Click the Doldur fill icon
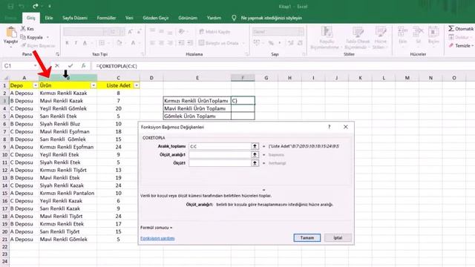475x267 pixels. [451, 37]
